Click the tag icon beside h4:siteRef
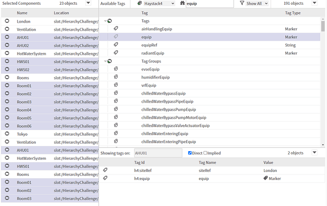Screen dimensions: 327x206 [x=105, y=170]
